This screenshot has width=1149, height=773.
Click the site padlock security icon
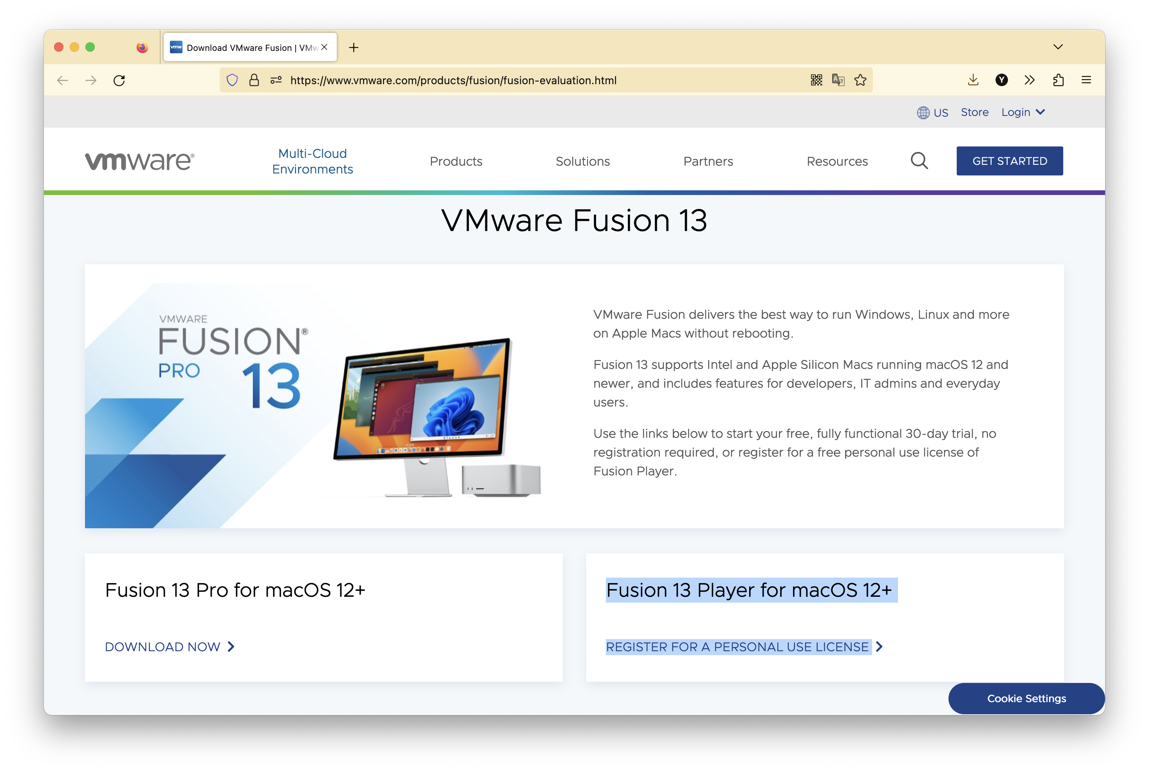point(254,80)
